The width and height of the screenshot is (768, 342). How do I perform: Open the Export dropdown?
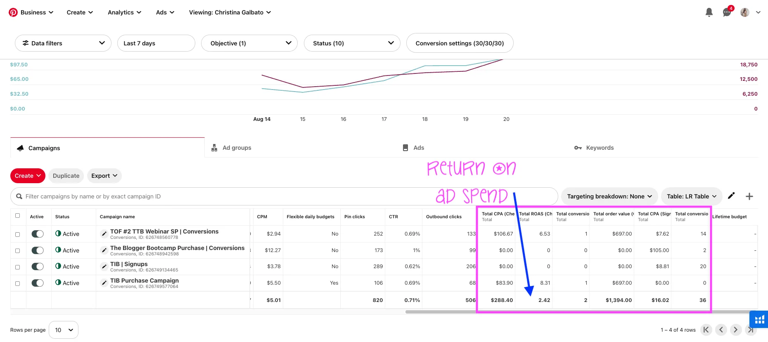point(104,176)
